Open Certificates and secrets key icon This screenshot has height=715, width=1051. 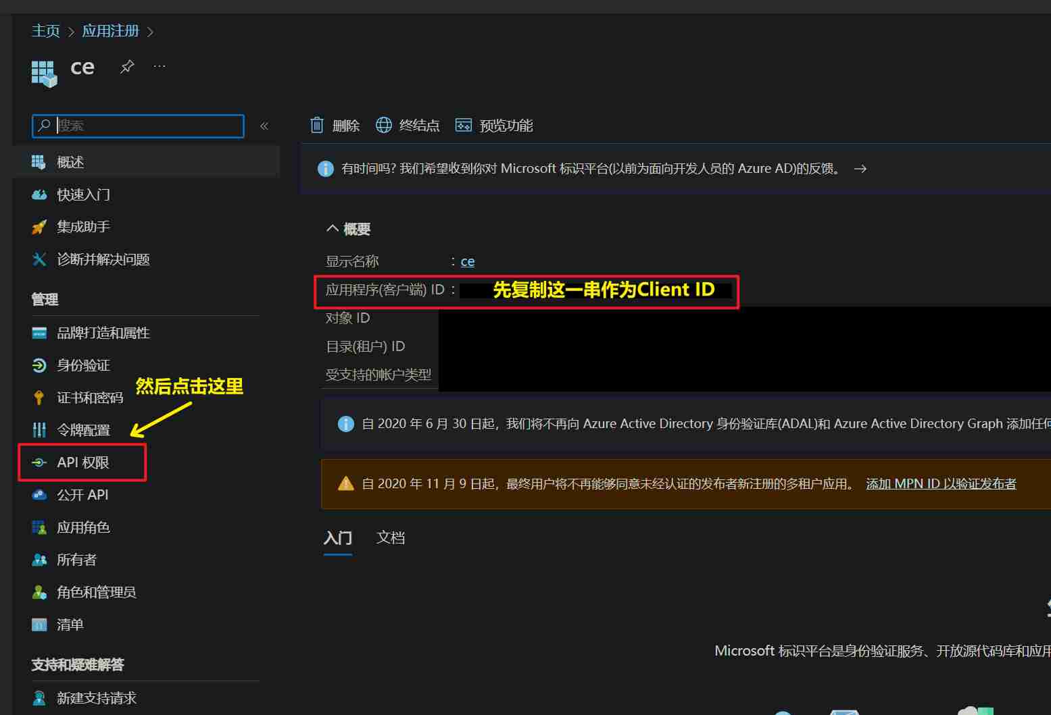coord(39,398)
